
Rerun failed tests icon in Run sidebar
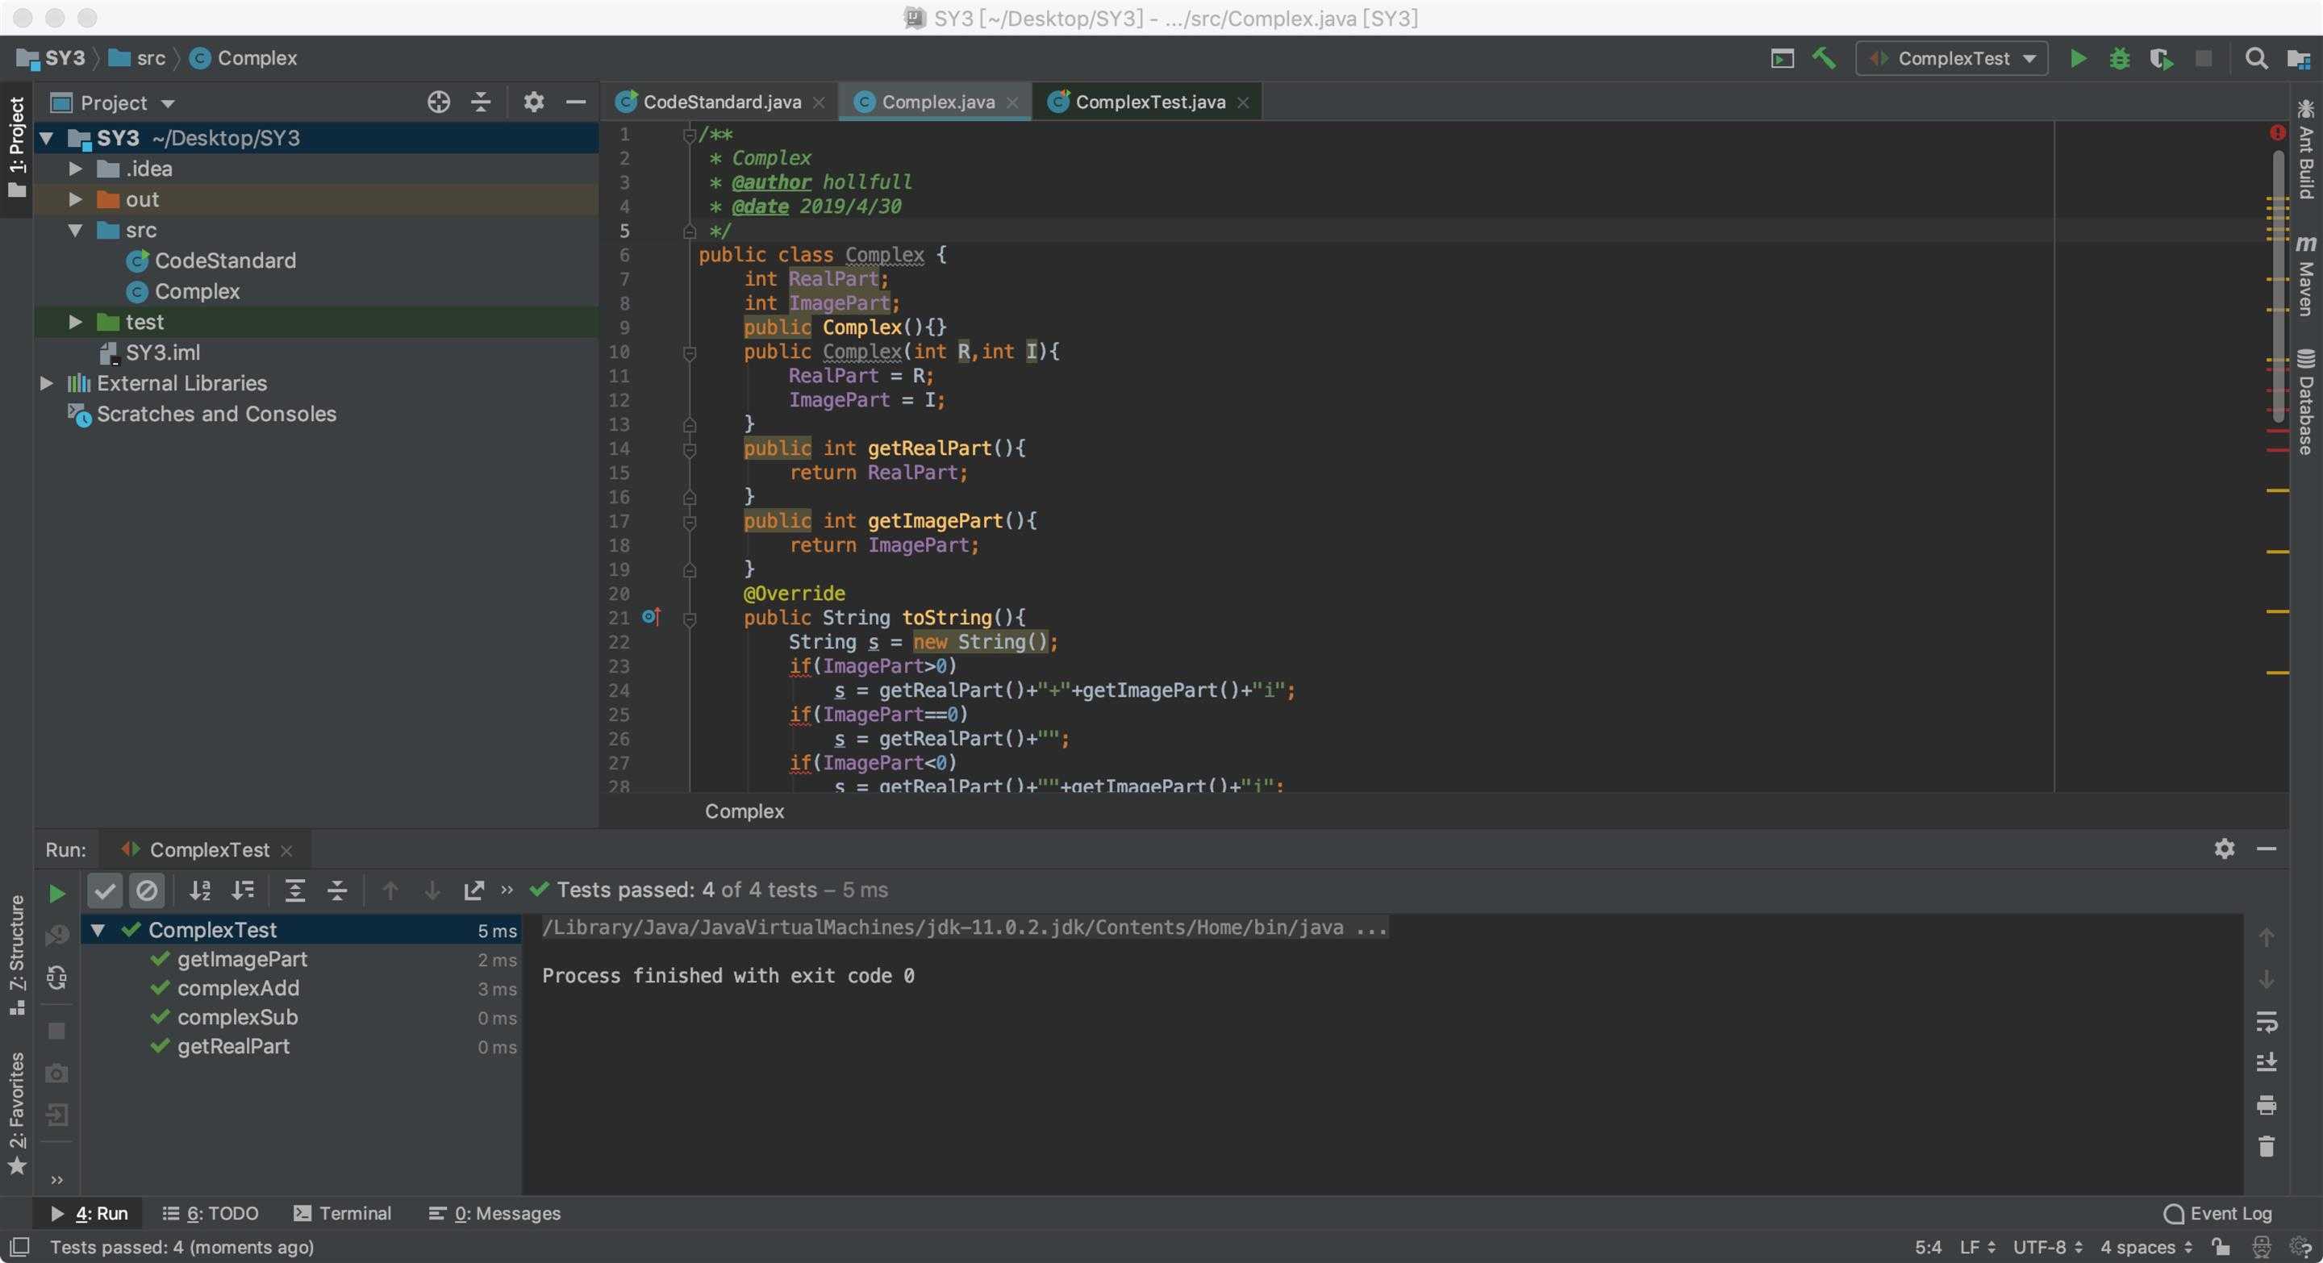tap(56, 935)
